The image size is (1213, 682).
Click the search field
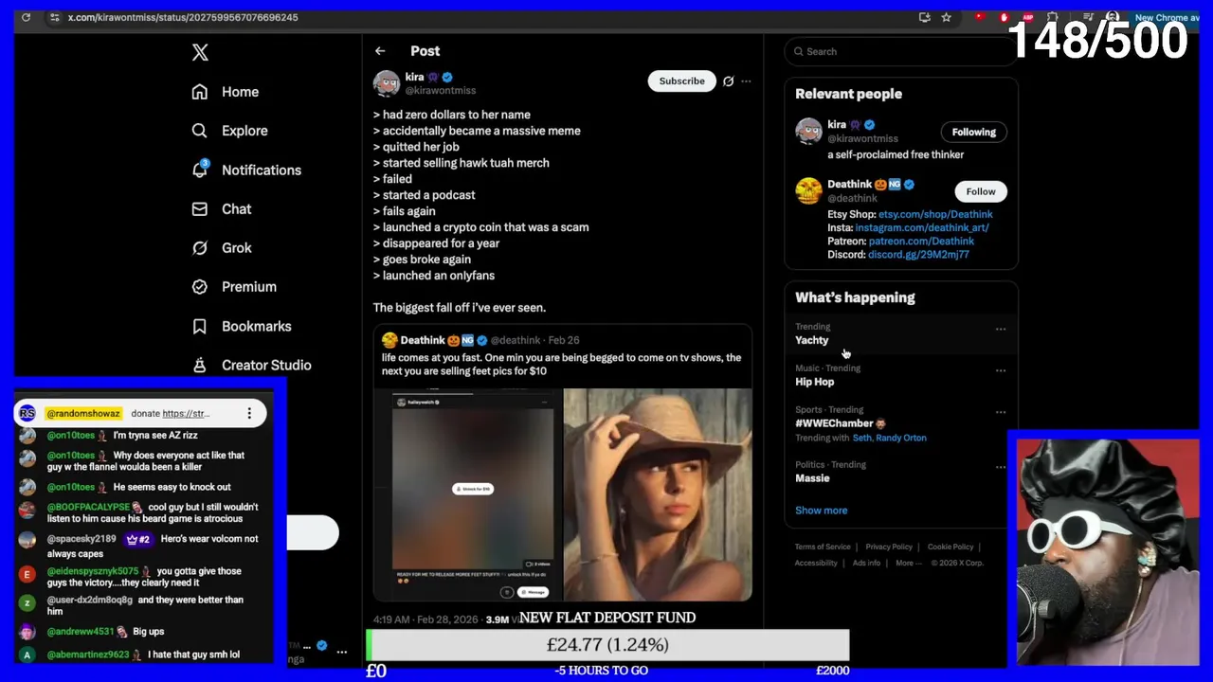point(900,52)
